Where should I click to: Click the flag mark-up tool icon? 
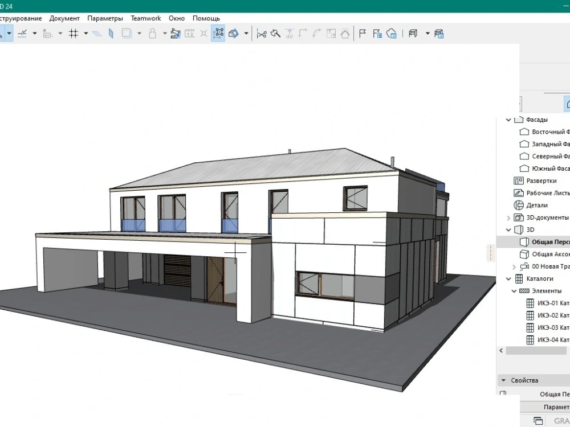coord(361,34)
